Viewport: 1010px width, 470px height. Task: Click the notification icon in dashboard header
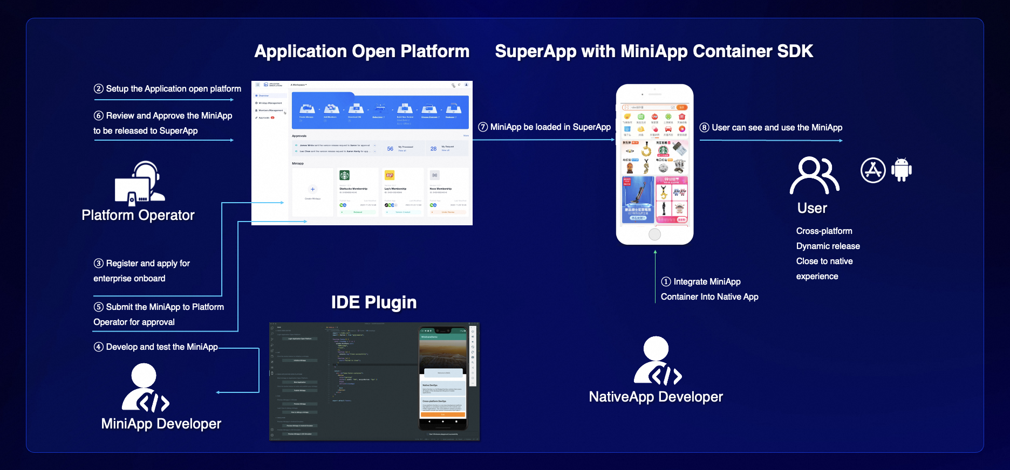pos(459,85)
